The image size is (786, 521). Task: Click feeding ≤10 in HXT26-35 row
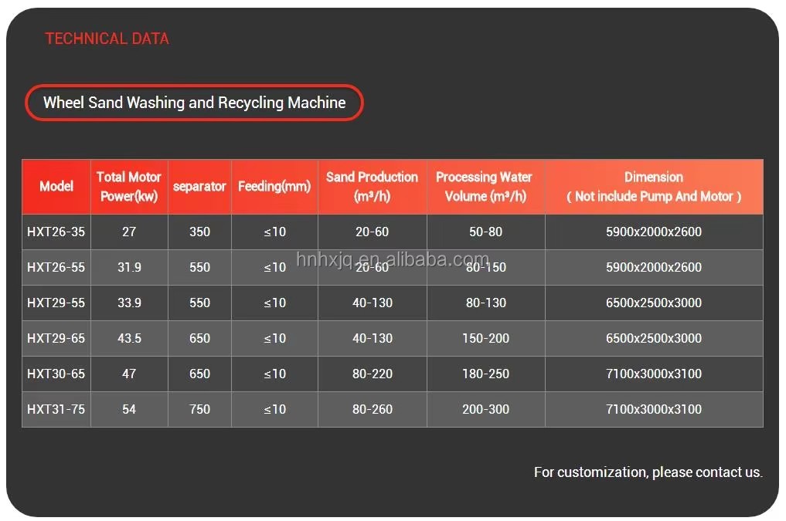pos(274,232)
